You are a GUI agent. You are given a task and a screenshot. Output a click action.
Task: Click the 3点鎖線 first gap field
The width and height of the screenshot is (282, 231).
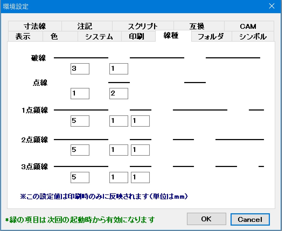coord(119,177)
